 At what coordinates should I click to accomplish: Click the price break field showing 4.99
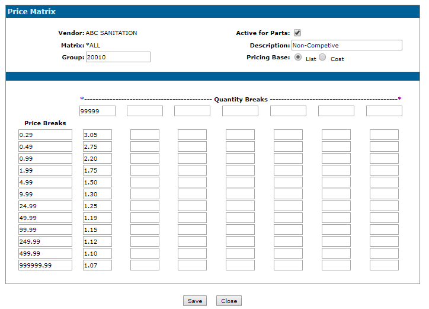tap(45, 182)
